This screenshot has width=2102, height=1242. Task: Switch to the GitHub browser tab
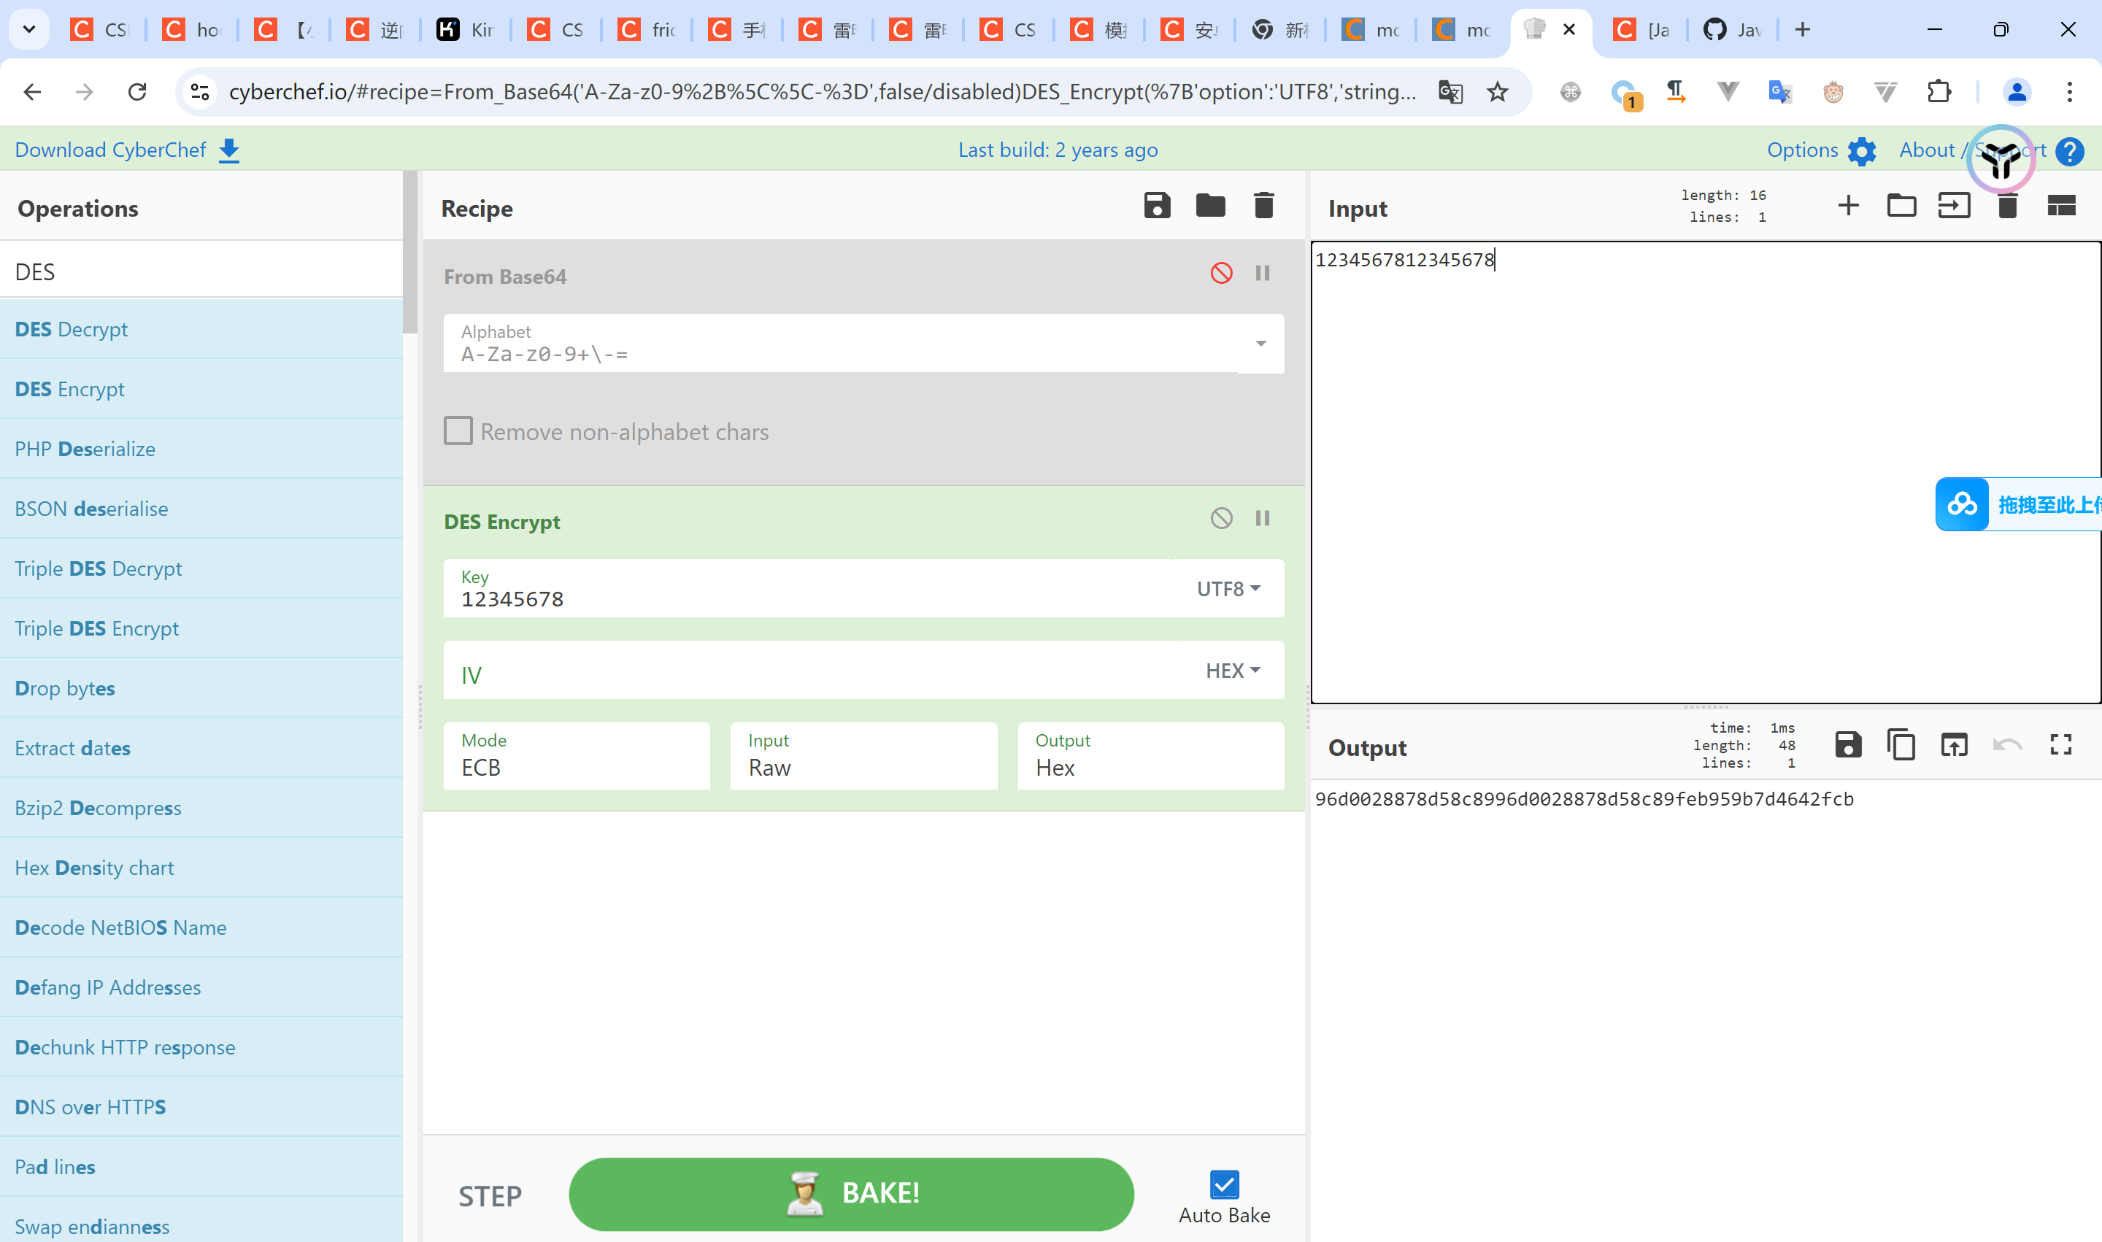coord(1733,30)
